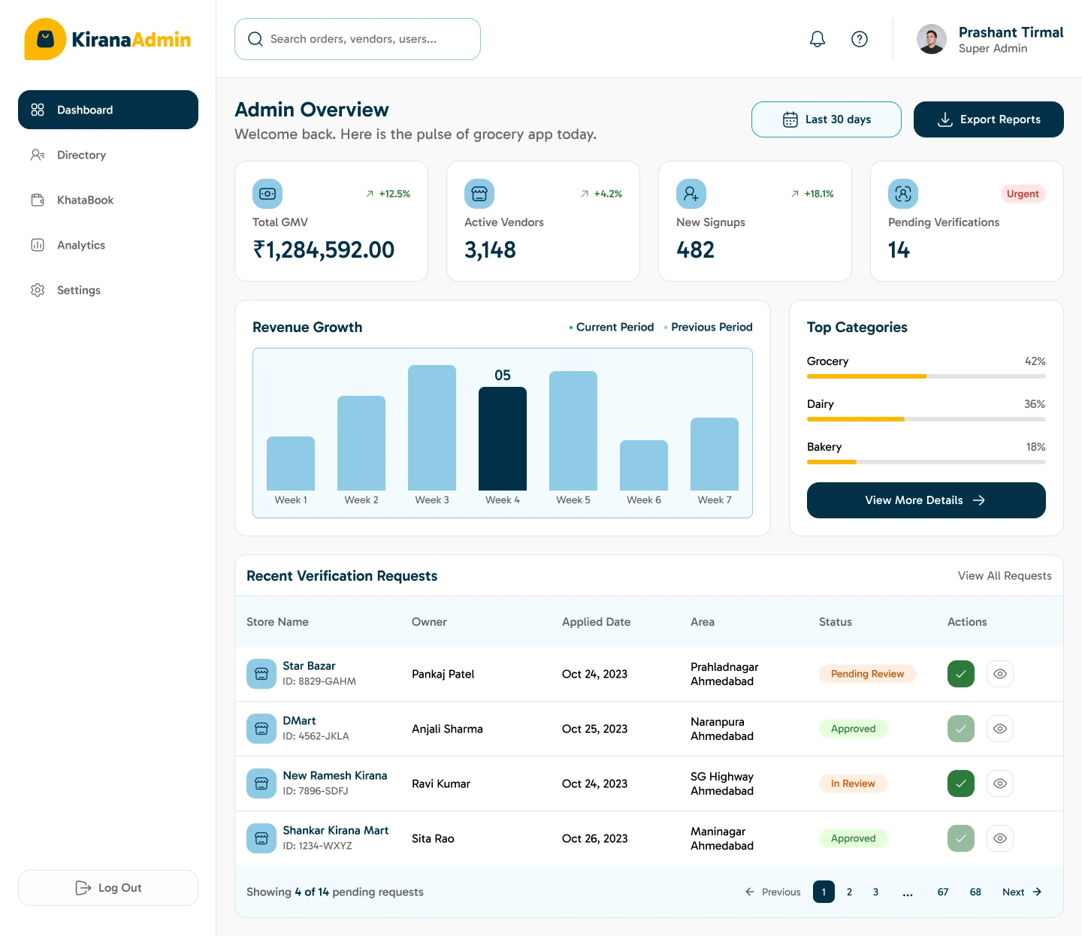The width and height of the screenshot is (1082, 936).
Task: Jump to page 68
Action: tap(975, 892)
